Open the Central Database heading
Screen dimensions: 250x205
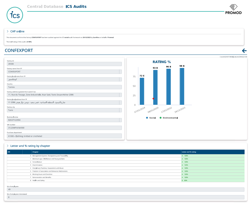pos(45,7)
